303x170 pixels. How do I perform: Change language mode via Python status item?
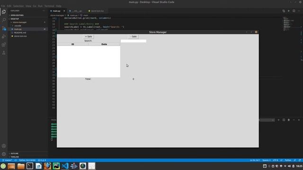coord(288,160)
